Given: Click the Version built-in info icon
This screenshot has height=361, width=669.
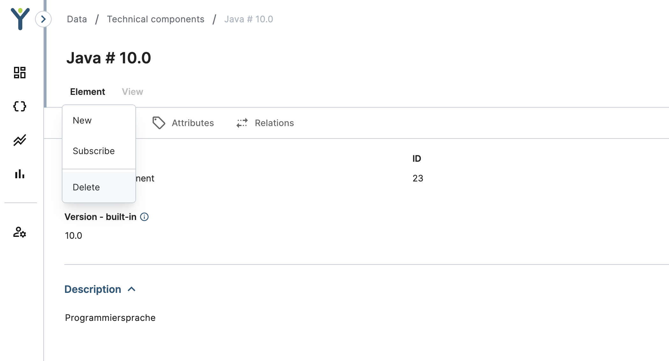Looking at the screenshot, I should click(144, 217).
